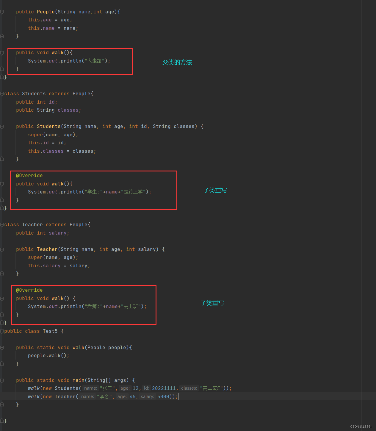Screen dimensions: 376x431
Task: Collapse the public class Test5 fold marker
Action: tap(2, 331)
